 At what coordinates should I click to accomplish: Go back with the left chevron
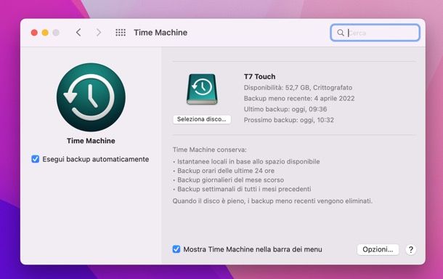coord(78,33)
